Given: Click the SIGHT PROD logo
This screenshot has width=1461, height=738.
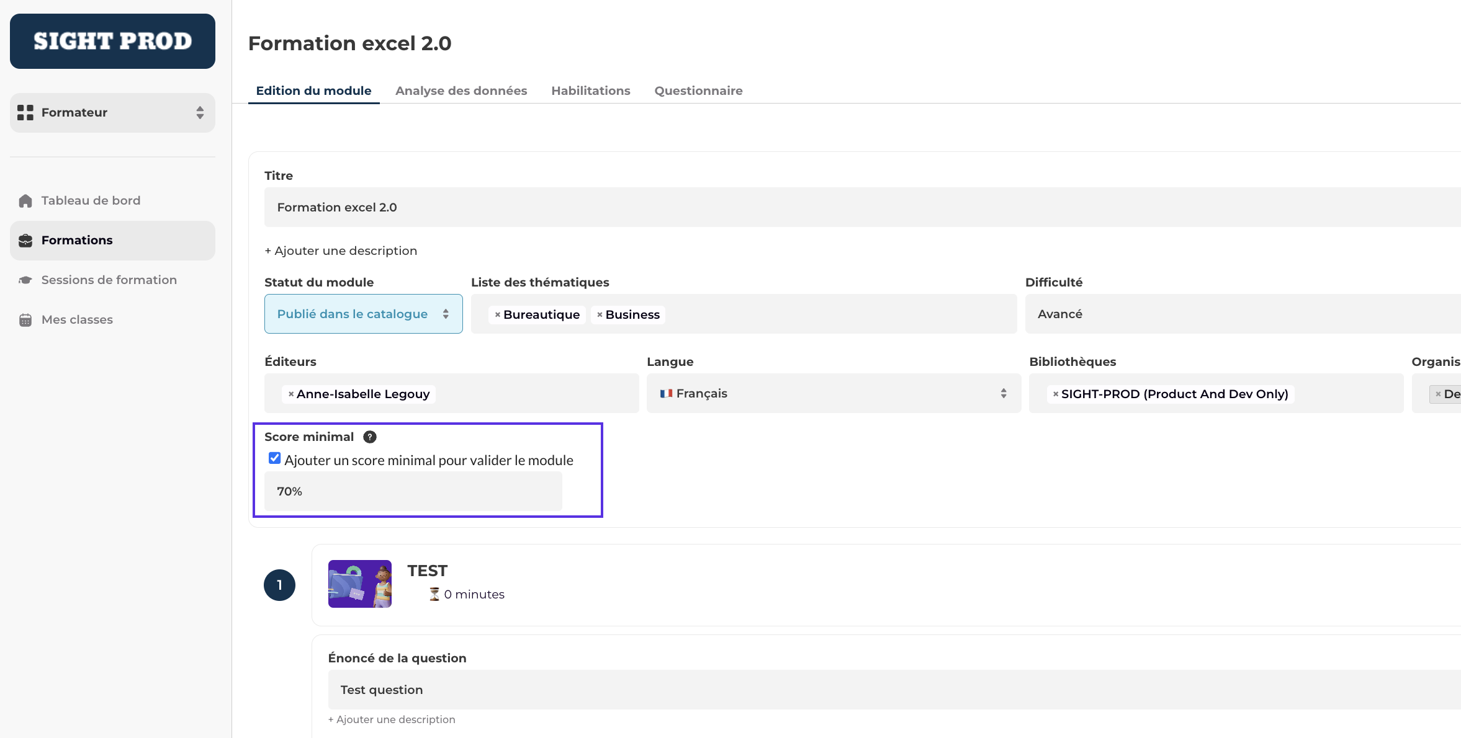Looking at the screenshot, I should [112, 42].
